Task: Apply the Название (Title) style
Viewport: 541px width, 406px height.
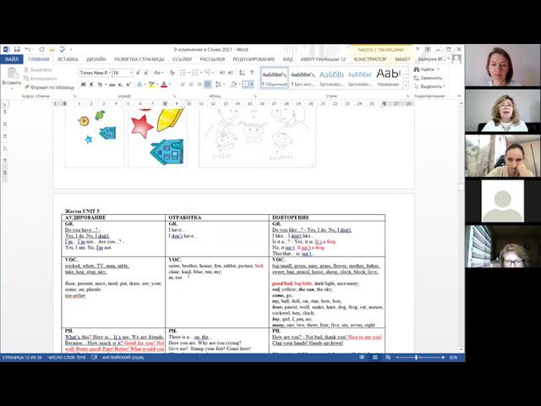Action: [x=388, y=78]
